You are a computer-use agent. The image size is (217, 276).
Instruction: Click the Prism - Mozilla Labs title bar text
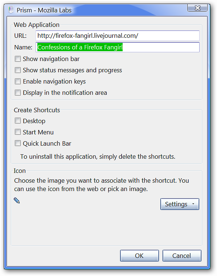point(44,10)
